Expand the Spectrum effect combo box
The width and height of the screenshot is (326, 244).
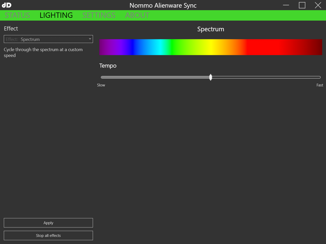[x=48, y=39]
